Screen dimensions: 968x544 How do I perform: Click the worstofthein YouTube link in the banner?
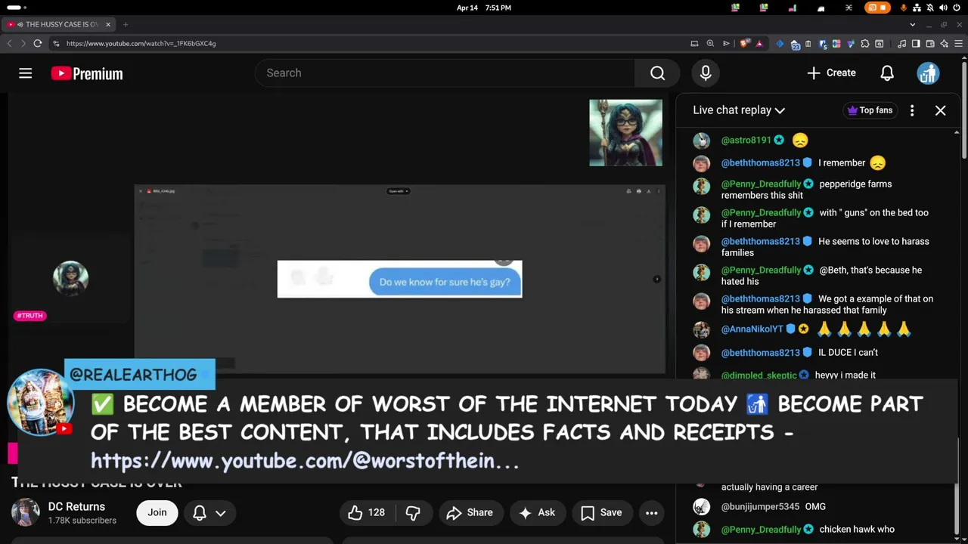[x=305, y=461]
